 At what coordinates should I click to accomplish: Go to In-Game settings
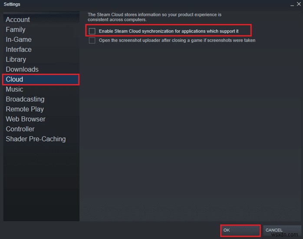coord(19,40)
